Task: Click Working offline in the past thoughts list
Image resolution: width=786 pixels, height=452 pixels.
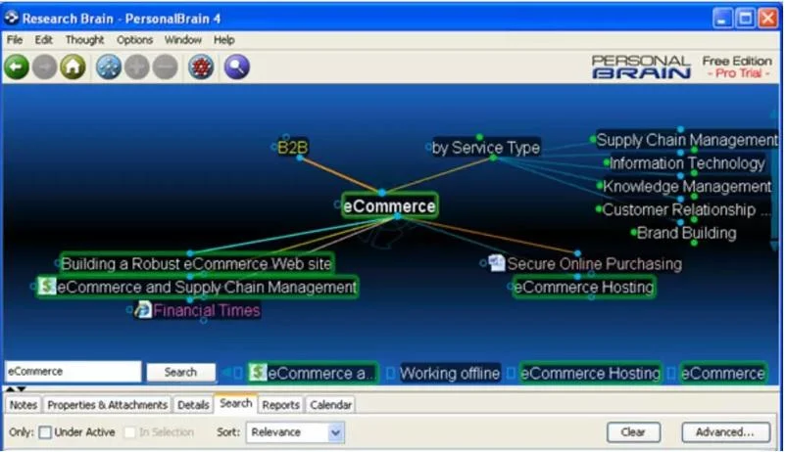Action: pos(450,373)
